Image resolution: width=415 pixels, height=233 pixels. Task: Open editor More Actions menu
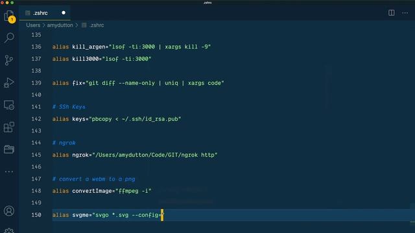tap(405, 13)
